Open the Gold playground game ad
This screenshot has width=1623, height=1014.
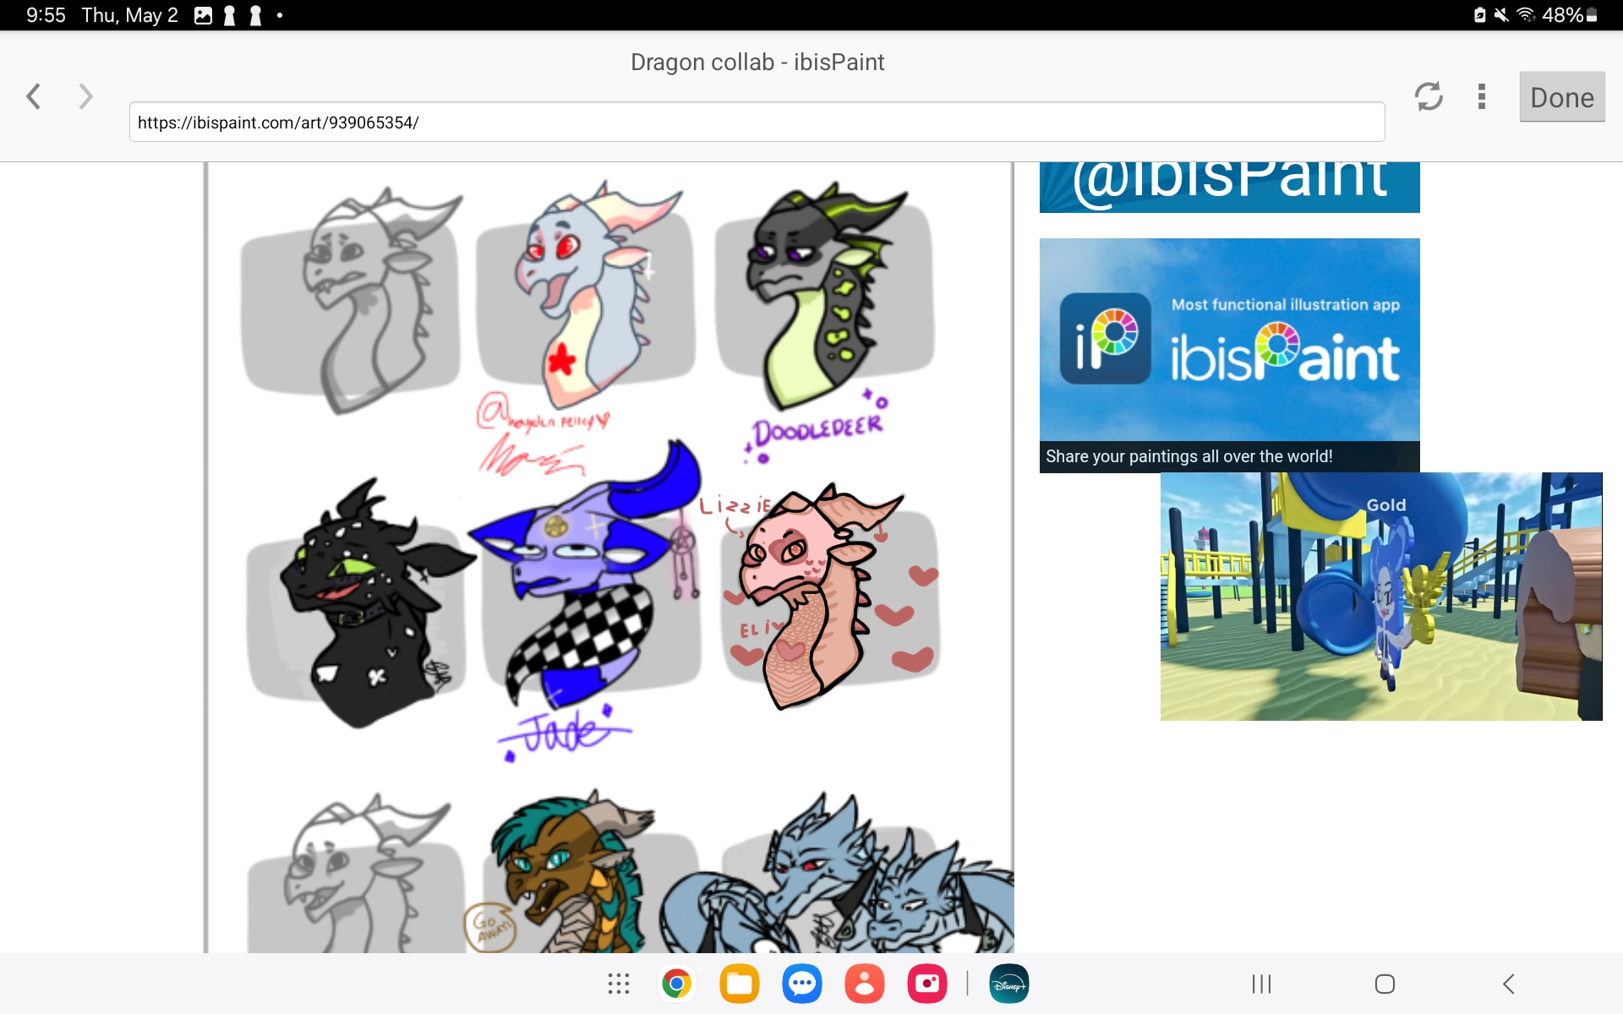tap(1380, 597)
